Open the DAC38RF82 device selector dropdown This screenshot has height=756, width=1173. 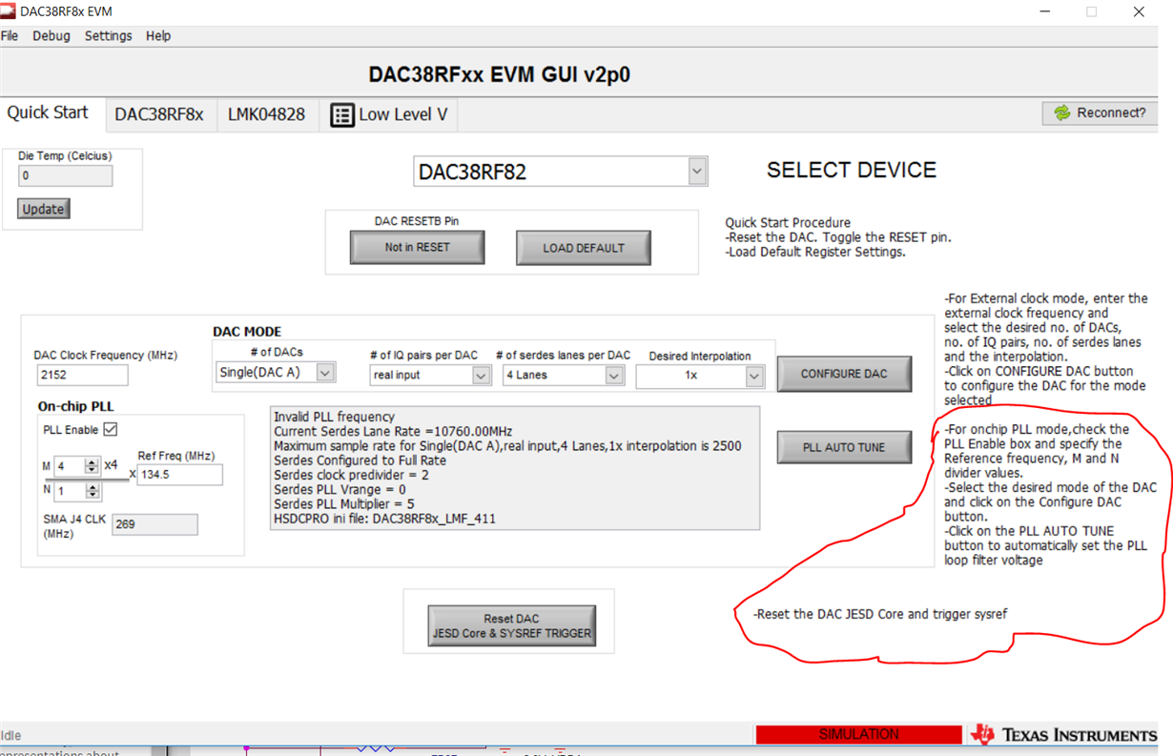point(697,172)
